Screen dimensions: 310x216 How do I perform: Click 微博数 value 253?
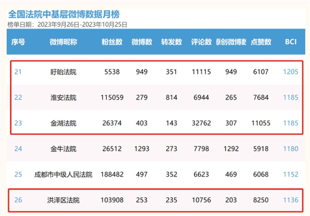coord(142,200)
